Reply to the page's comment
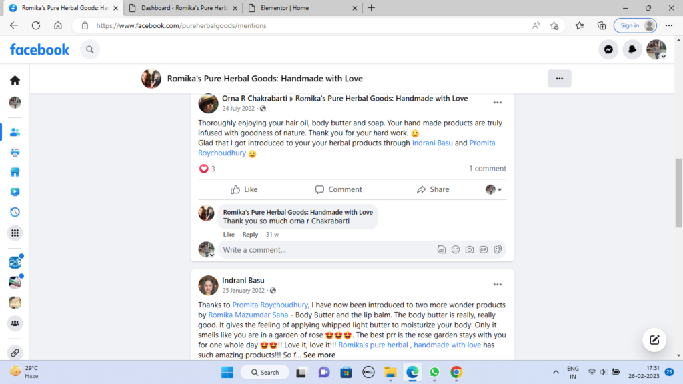Viewport: 683px width, 384px height. pyautogui.click(x=250, y=234)
